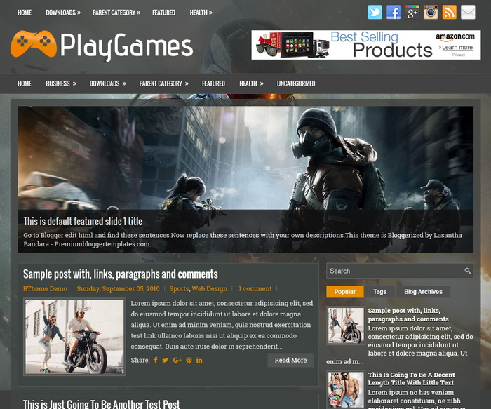
Task: Open 'Sample post with, links, paragraphs and comments' main title
Action: tap(120, 274)
